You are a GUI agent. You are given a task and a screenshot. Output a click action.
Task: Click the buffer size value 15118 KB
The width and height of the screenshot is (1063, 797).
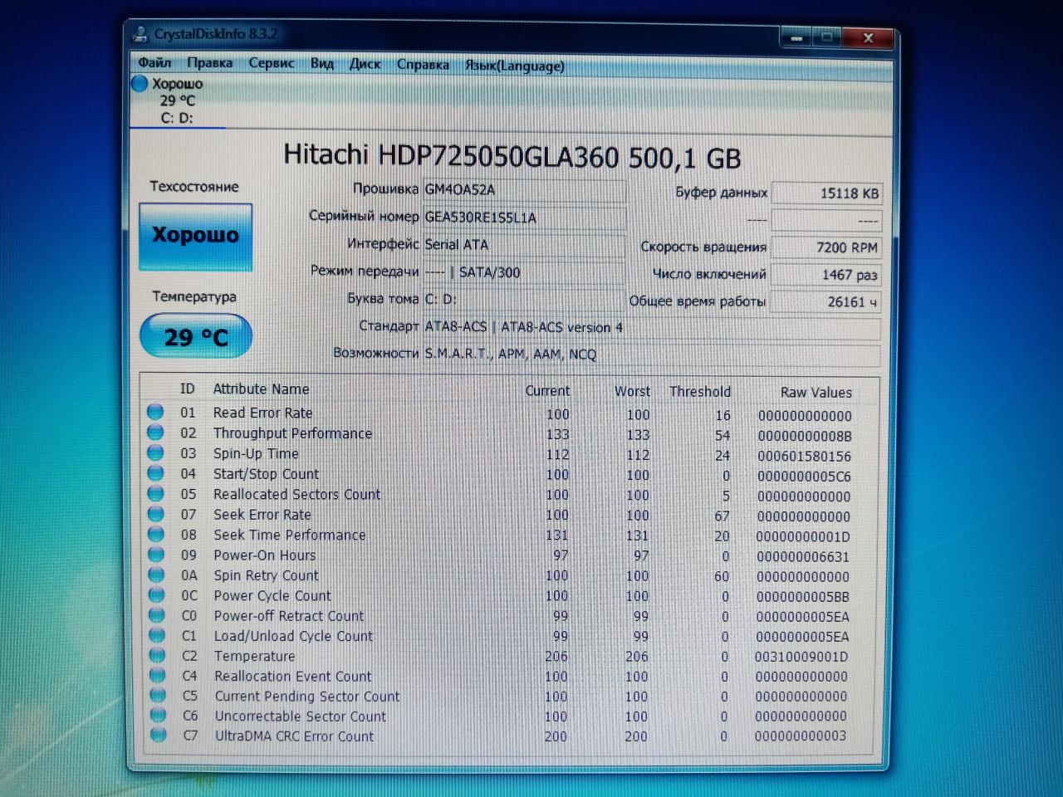(x=827, y=193)
